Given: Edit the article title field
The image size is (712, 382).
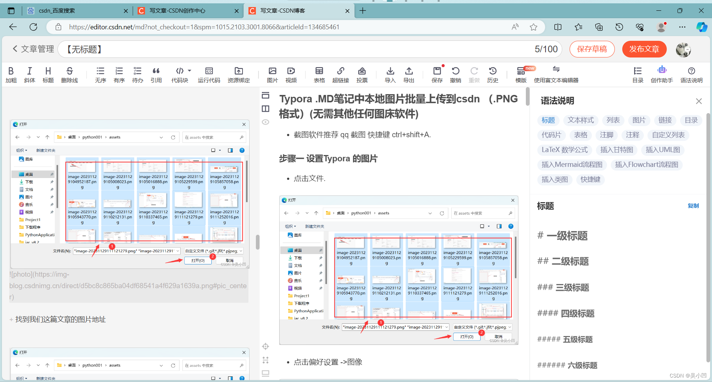Looking at the screenshot, I should [310, 49].
